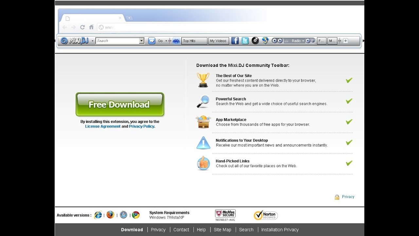This screenshot has width=419, height=236.
Task: Click the 'Hand-Picked Links' heading
Action: tap(232, 161)
